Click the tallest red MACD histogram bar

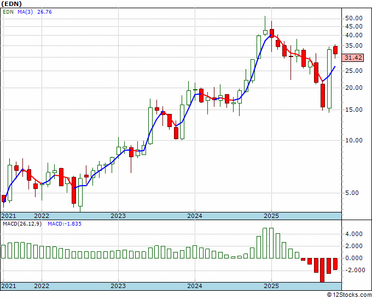pos(322,271)
